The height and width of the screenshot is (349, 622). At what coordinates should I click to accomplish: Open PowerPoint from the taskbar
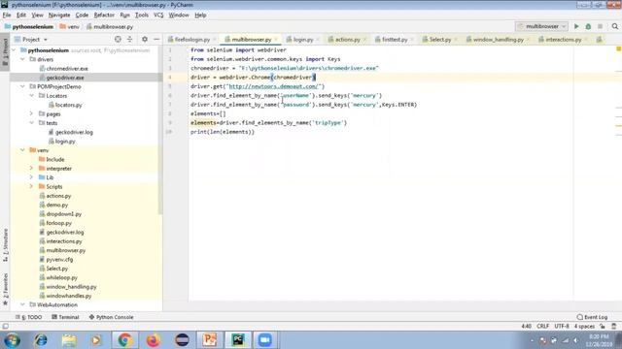[x=210, y=340]
